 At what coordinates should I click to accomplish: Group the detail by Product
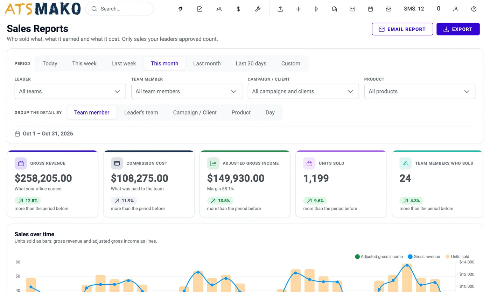click(x=241, y=112)
